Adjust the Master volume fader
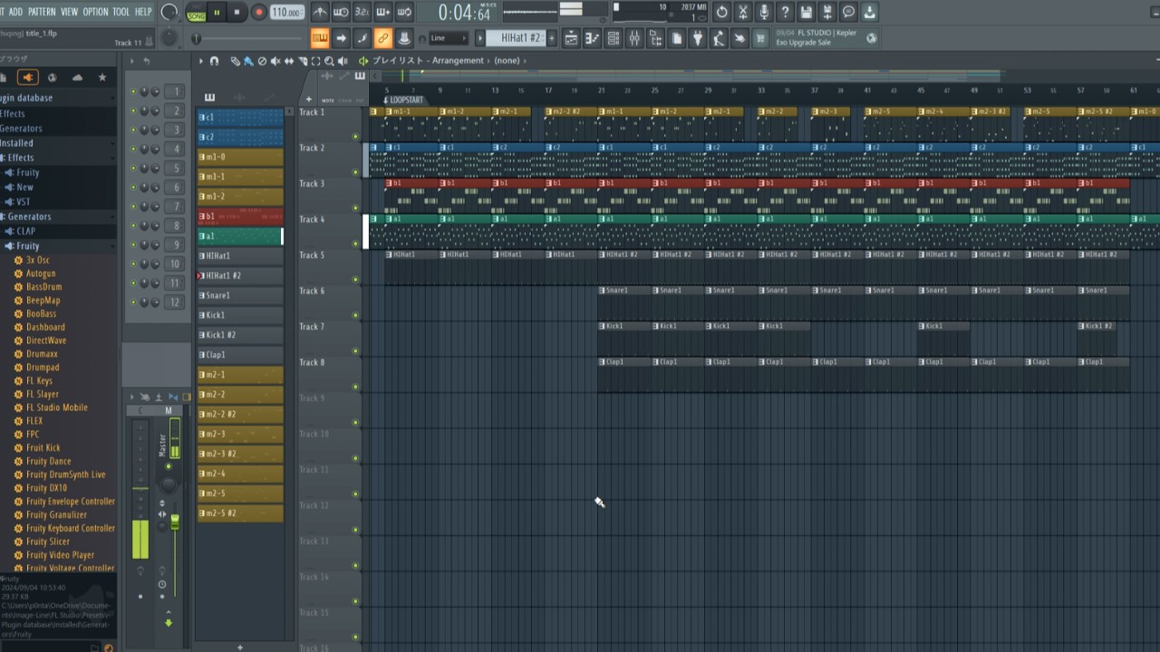The image size is (1160, 652). tap(175, 523)
